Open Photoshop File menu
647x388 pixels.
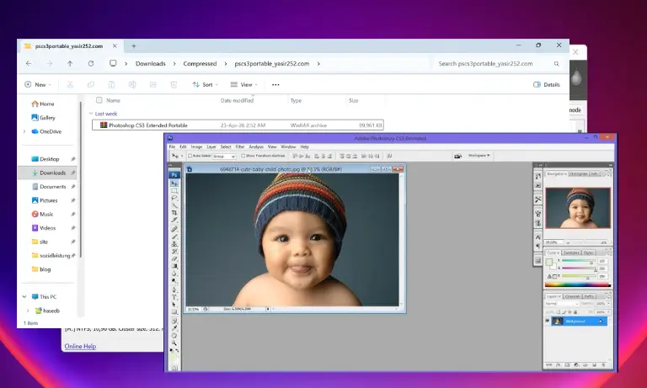pyautogui.click(x=172, y=146)
